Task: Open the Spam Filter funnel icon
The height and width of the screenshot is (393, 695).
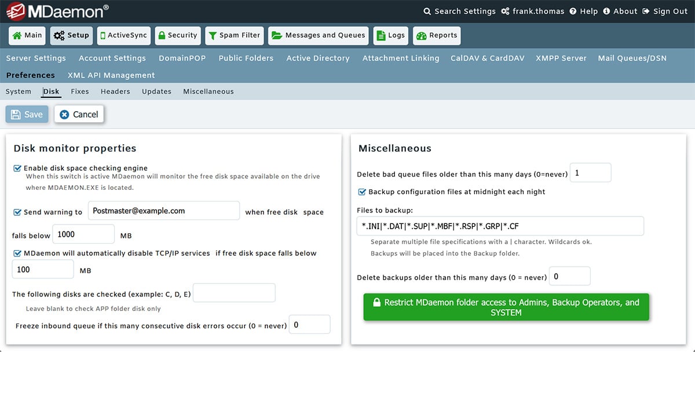Action: pos(215,35)
